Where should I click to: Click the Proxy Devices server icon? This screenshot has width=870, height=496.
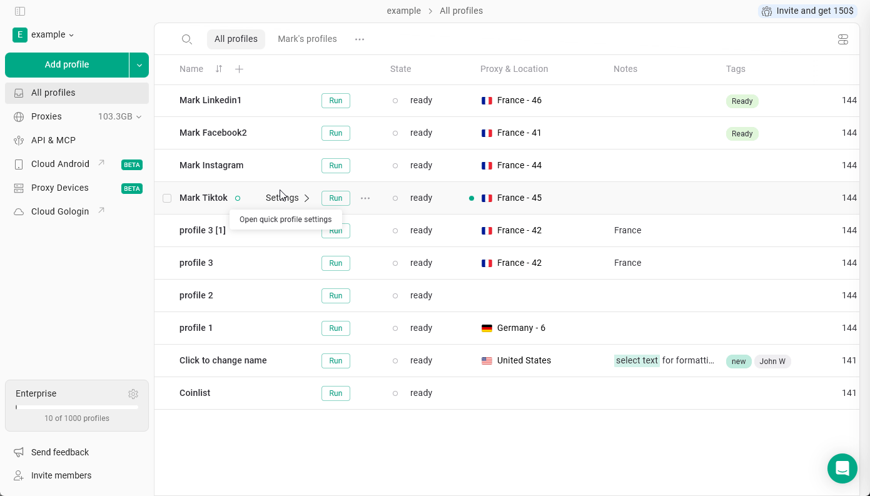coord(19,188)
